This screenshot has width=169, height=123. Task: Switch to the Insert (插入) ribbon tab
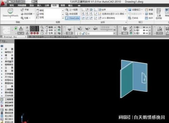coord(39,5)
